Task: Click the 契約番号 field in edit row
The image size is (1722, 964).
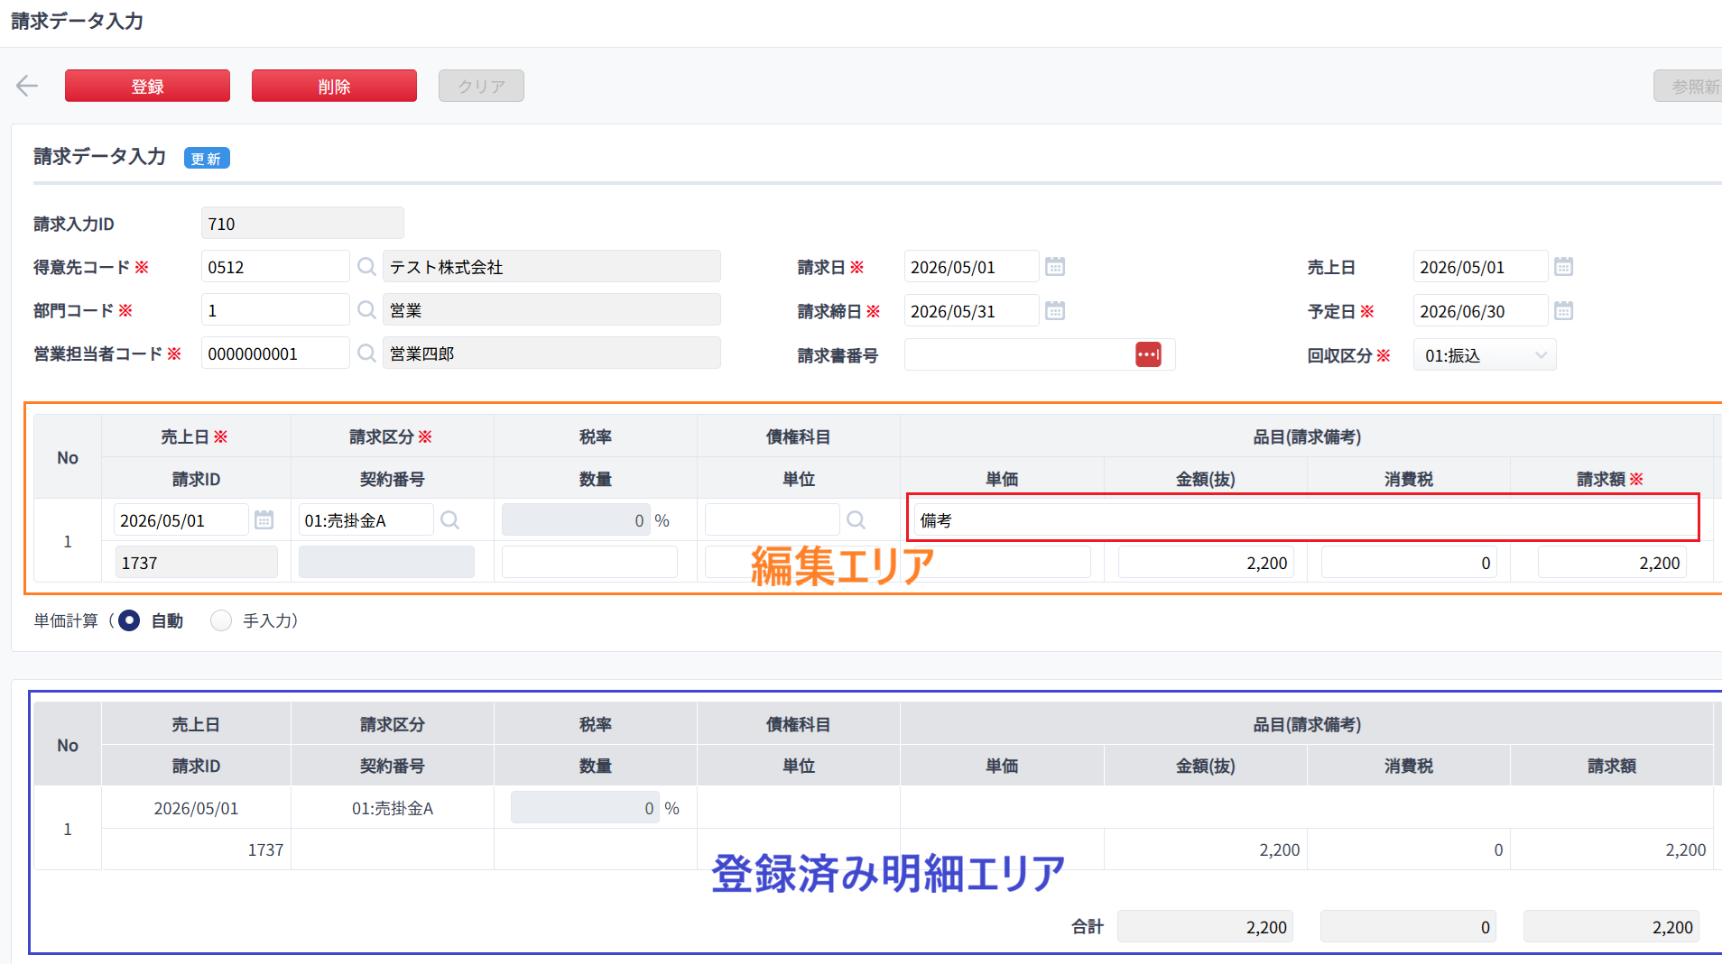Action: click(386, 563)
